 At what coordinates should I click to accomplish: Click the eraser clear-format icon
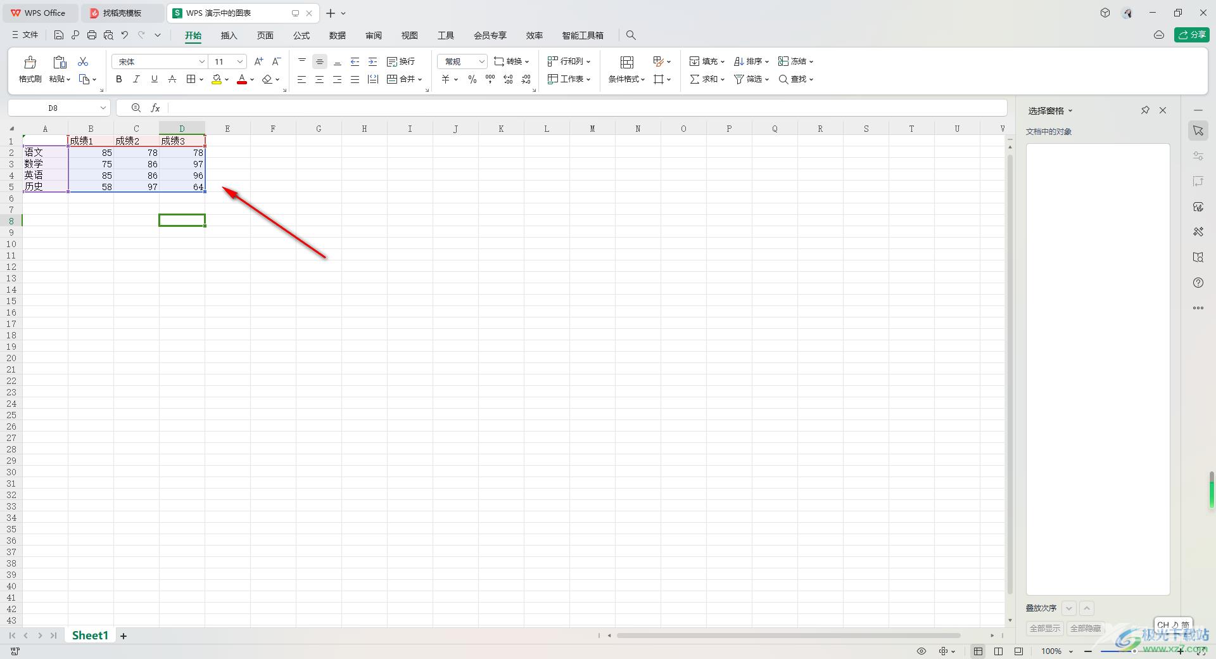click(x=267, y=79)
